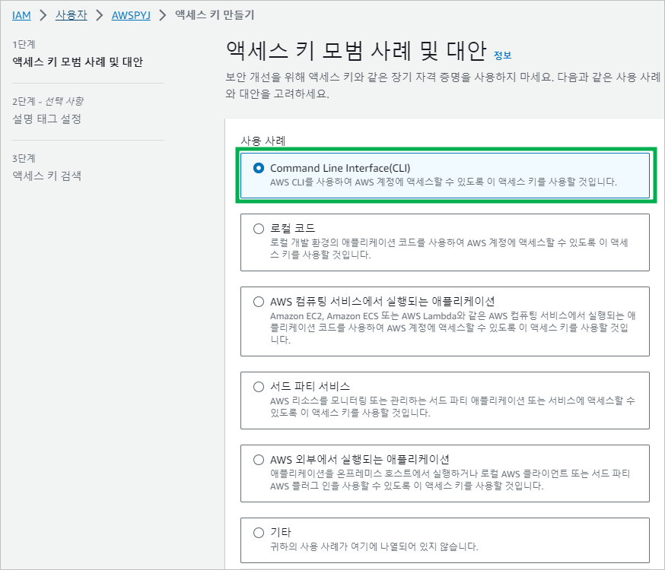Click the 액세스 키 모범 사례 및 대안 page heading
The image size is (665, 570).
[x=356, y=51]
